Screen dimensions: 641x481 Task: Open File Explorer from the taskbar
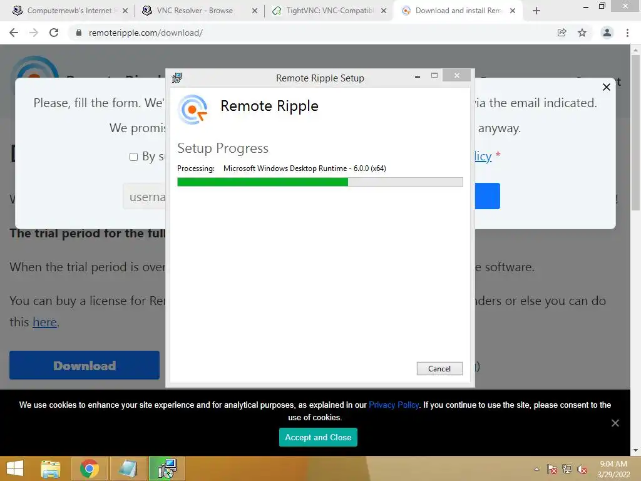click(51, 468)
